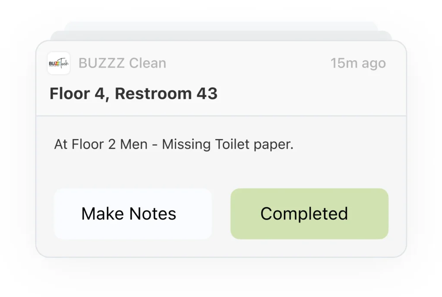Click the number "43" in the title

point(207,93)
